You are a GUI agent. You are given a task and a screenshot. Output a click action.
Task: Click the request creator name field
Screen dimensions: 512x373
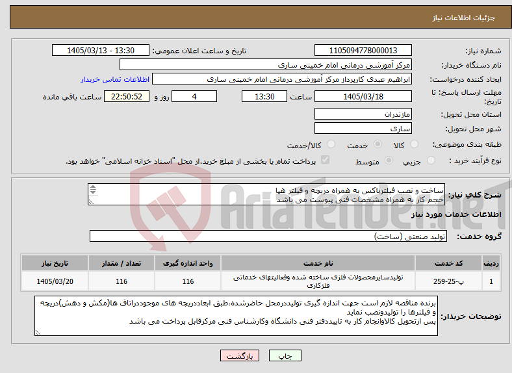(282, 79)
